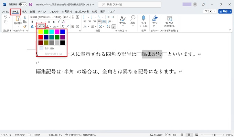Open the File (ファイル) tab

[x=6, y=11]
